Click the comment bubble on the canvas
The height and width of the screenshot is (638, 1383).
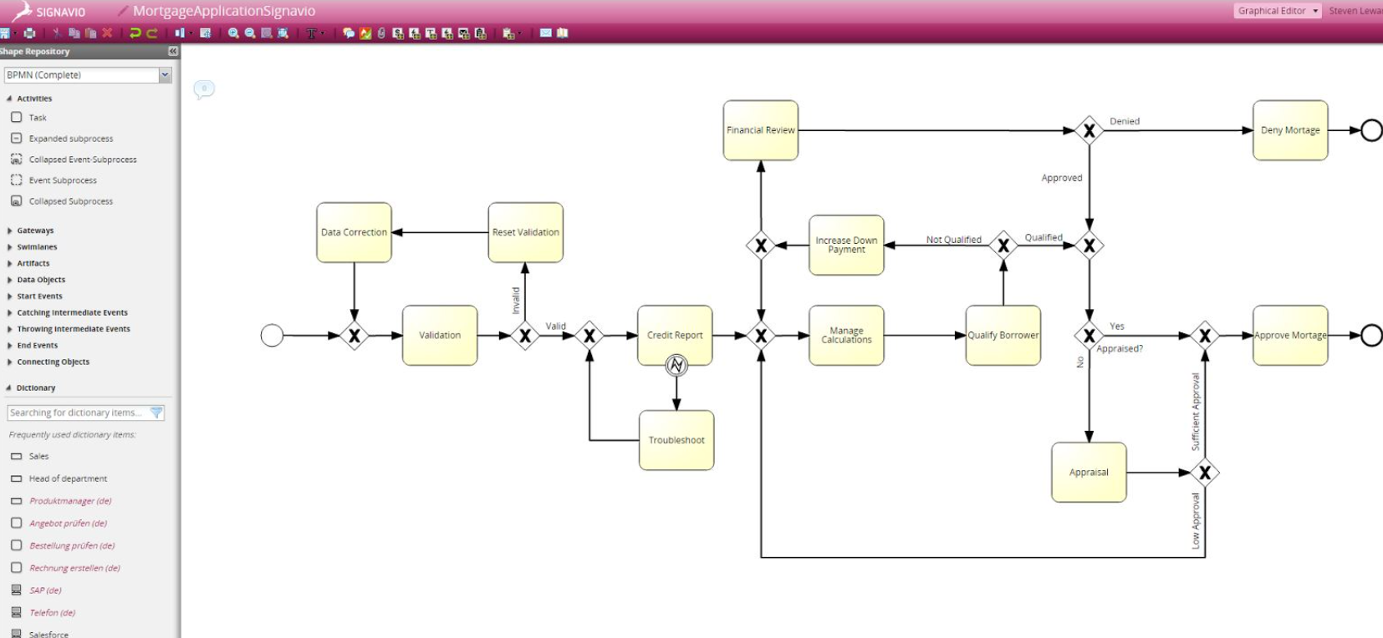point(204,89)
